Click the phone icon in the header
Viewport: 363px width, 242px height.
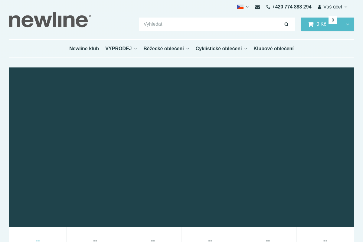(268, 7)
